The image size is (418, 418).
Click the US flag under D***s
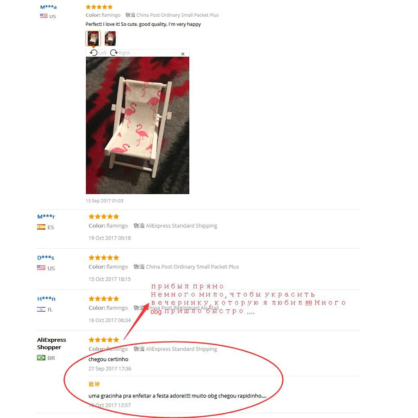pyautogui.click(x=41, y=268)
